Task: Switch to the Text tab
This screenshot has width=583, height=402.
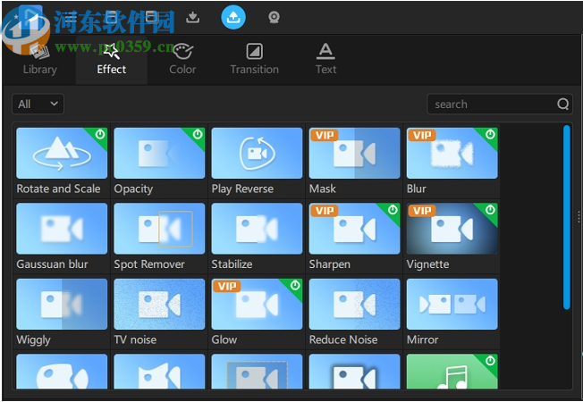Action: click(326, 60)
